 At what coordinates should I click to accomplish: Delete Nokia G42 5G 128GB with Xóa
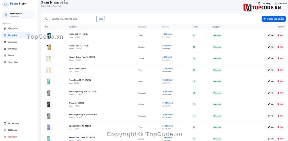(x=280, y=36)
